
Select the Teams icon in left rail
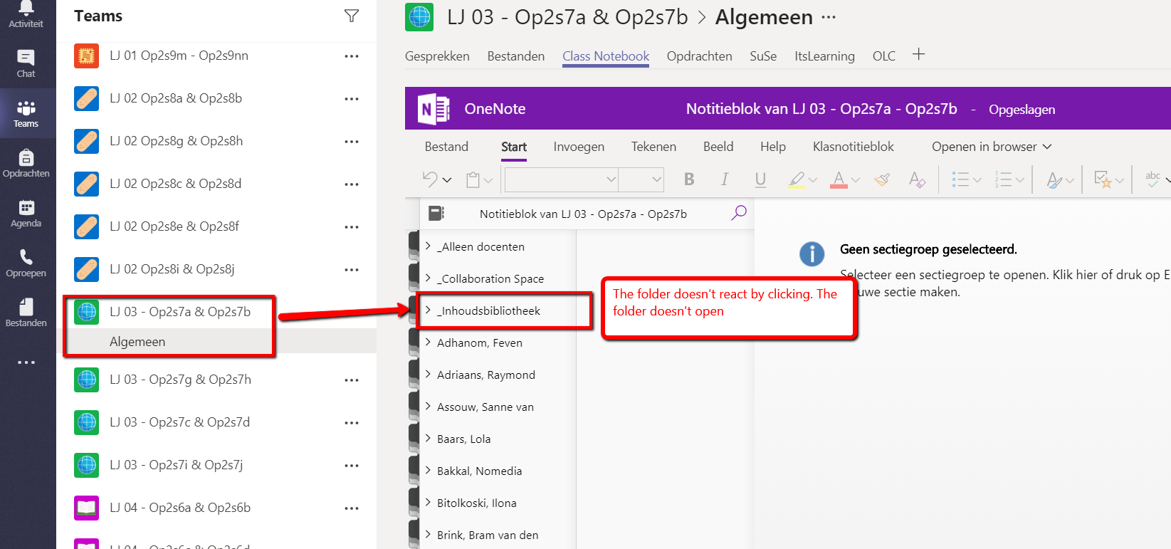point(26,114)
